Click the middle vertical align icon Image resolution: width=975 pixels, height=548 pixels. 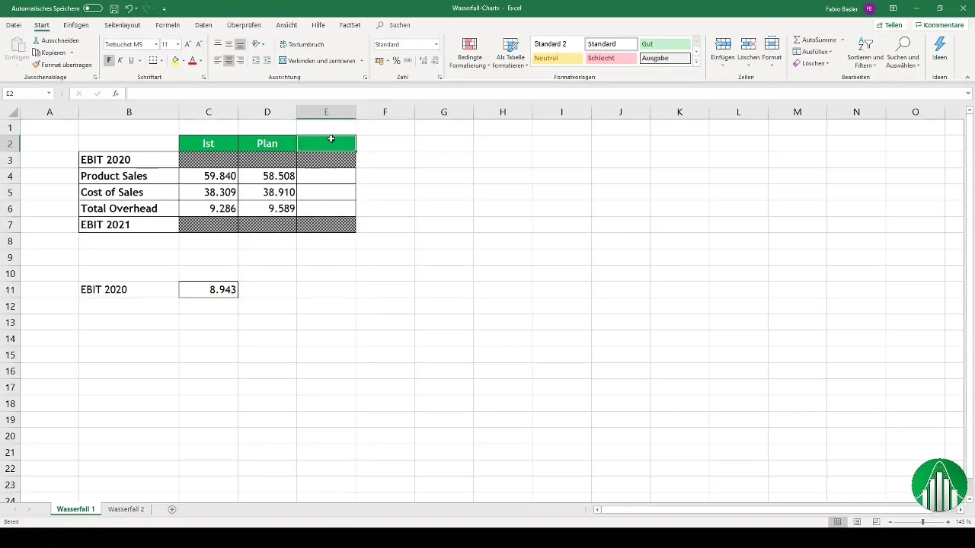pos(229,44)
